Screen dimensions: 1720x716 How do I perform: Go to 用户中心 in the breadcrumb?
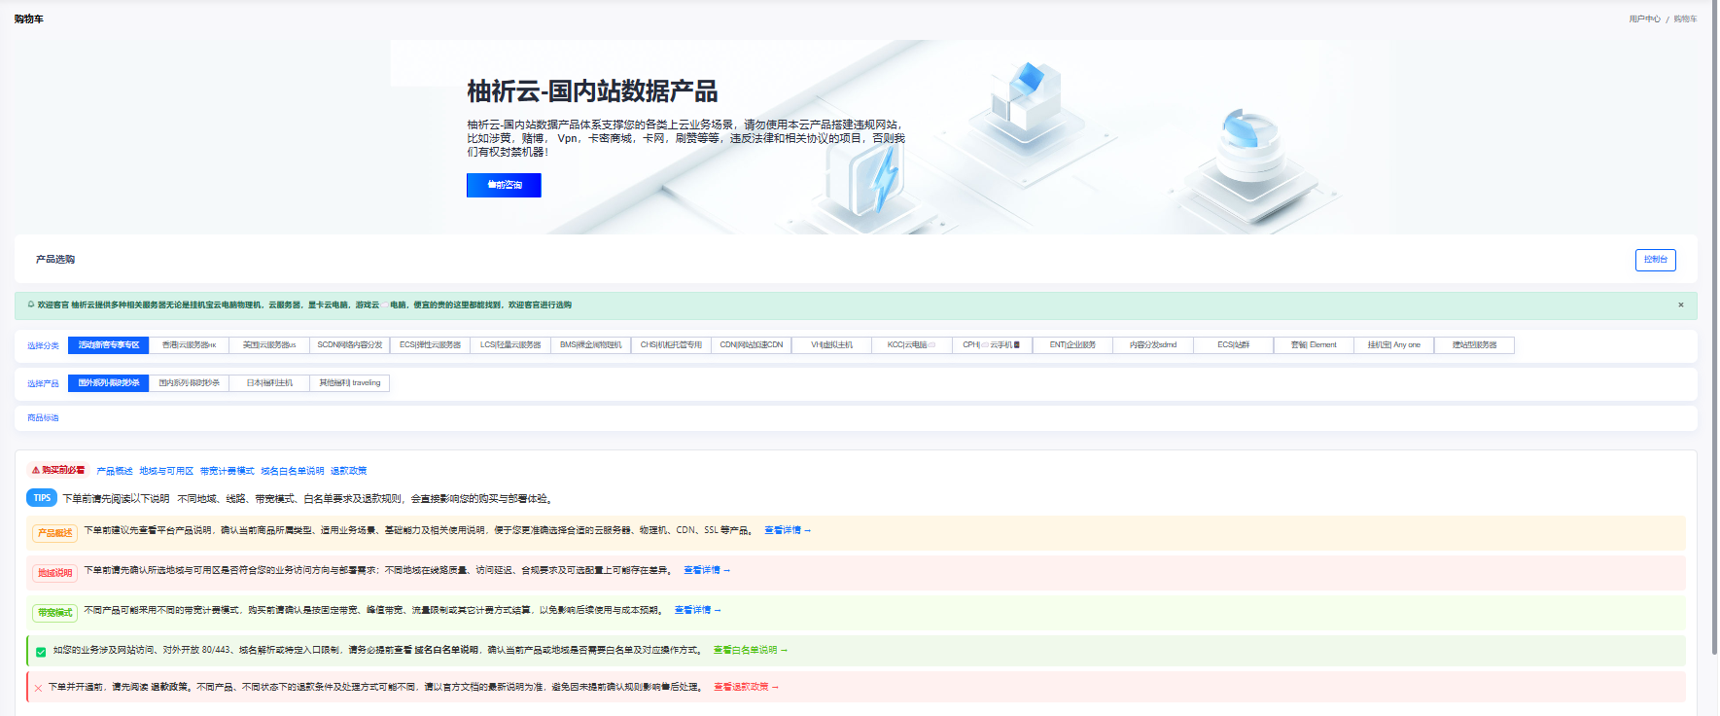pos(1645,19)
